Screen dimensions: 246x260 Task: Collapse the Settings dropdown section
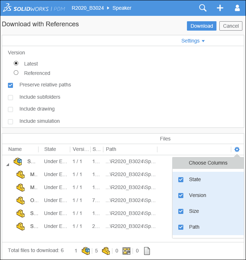tap(193, 41)
